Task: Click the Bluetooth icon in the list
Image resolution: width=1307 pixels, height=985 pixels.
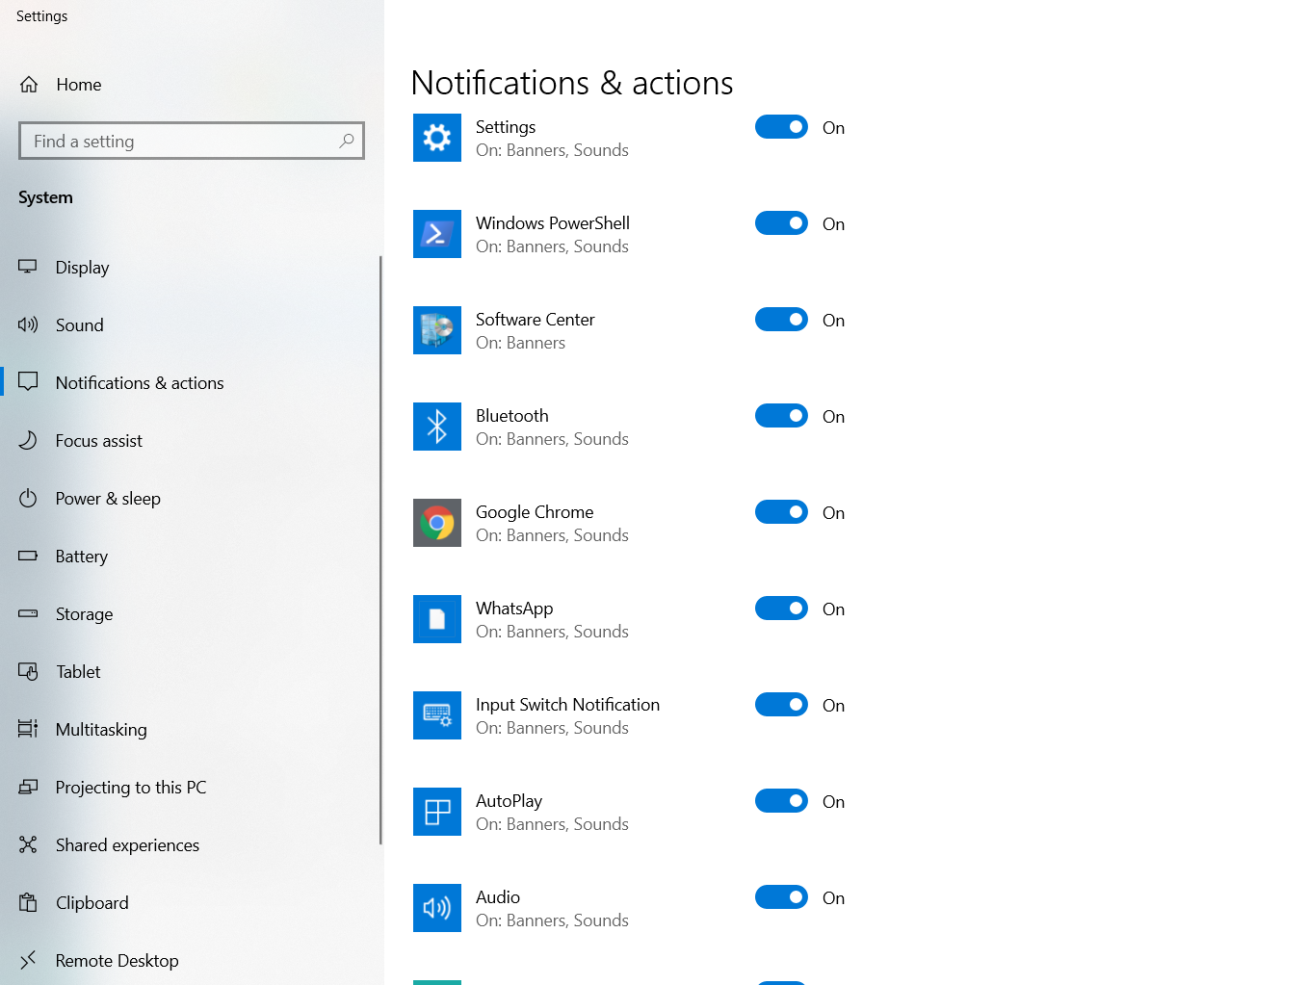Action: 436,427
